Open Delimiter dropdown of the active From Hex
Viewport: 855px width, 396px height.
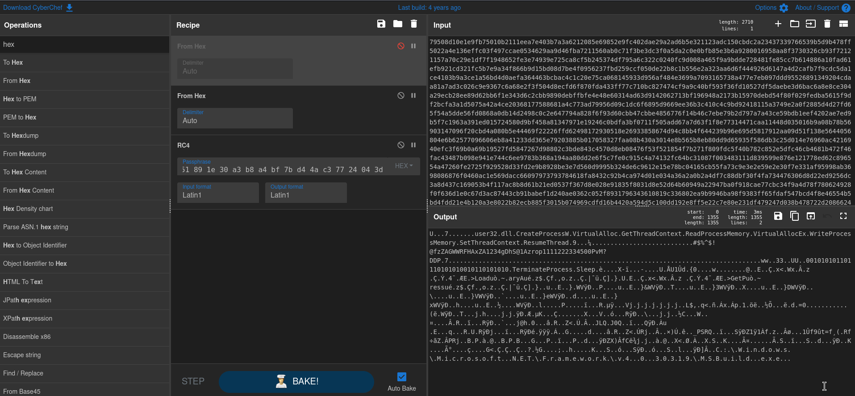coord(235,118)
